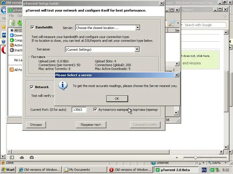Open the Server location dropdown

click(137, 28)
